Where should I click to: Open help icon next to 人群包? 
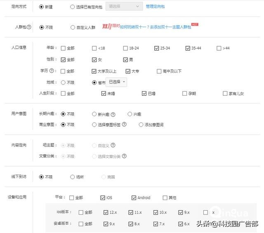pos(29,27)
